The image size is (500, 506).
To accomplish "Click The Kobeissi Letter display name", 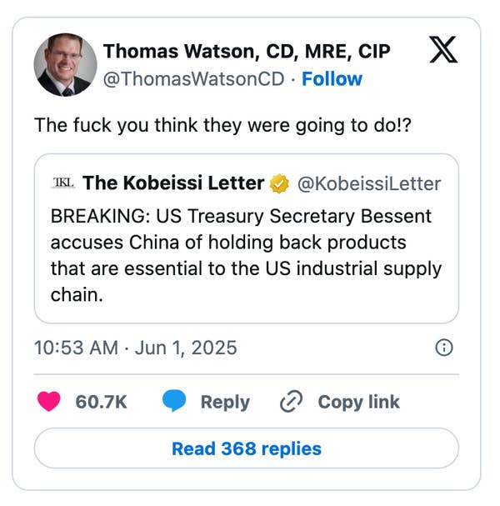I will coord(173,183).
